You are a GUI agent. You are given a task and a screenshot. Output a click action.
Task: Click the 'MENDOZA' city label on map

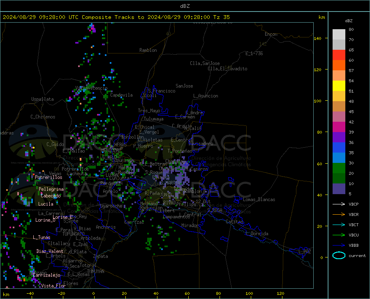110,151
